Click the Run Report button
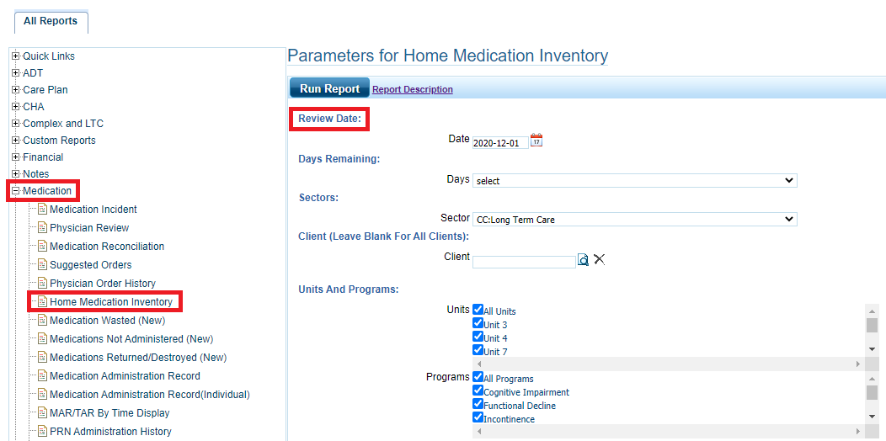The image size is (886, 441). point(329,88)
